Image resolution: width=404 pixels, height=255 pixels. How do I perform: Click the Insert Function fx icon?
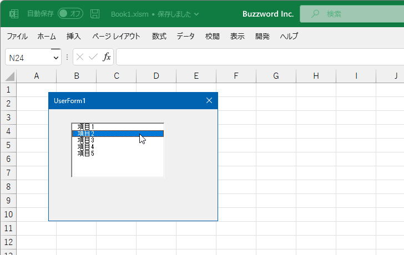point(107,57)
